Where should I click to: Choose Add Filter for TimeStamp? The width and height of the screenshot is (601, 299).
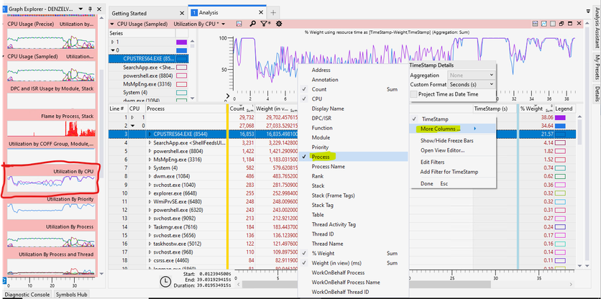[x=449, y=172]
